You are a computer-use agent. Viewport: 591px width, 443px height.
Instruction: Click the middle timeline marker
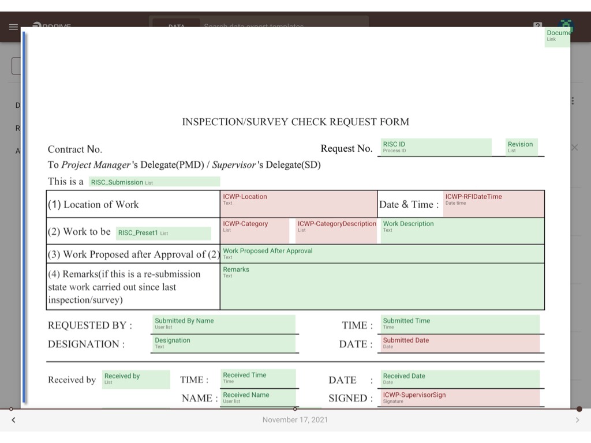tap(295, 409)
